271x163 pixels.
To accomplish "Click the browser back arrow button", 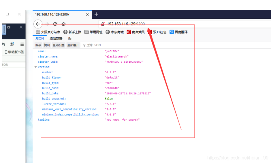I will pyautogui.click(x=38, y=24).
